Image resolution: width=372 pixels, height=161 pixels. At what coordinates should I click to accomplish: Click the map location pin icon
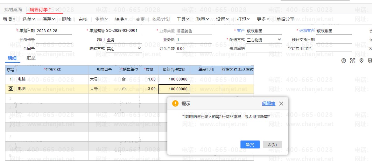361,61
